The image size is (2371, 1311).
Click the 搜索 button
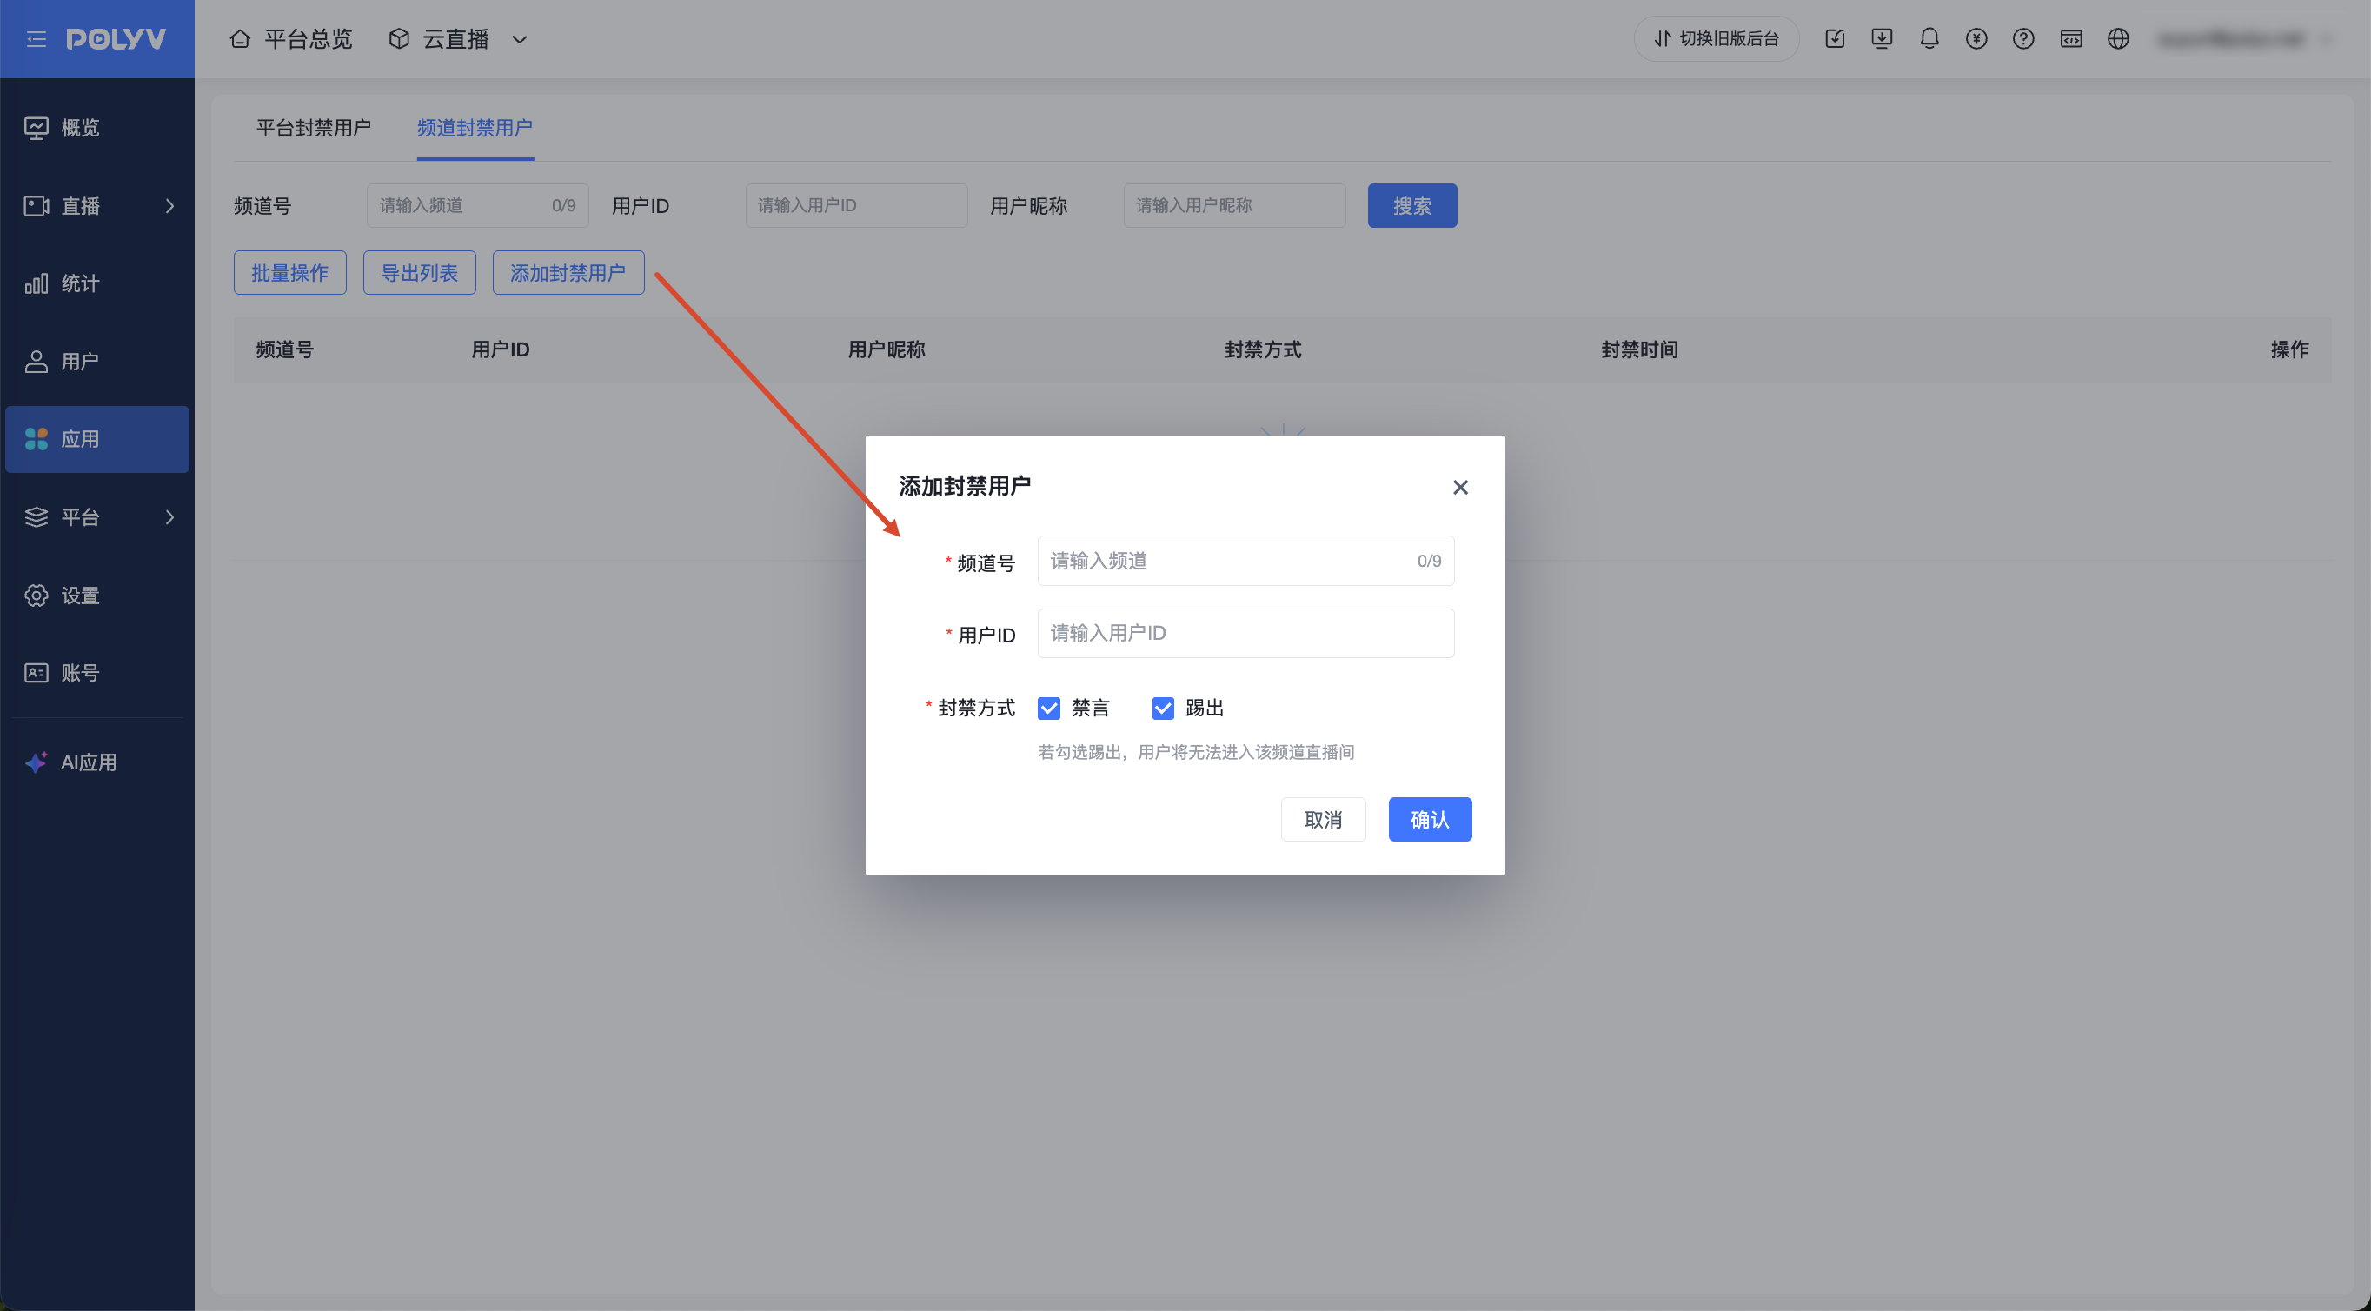[x=1412, y=205]
